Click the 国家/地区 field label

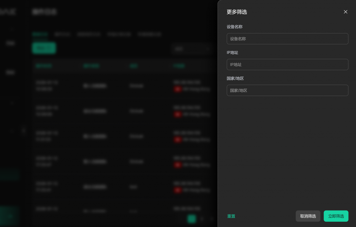click(235, 78)
